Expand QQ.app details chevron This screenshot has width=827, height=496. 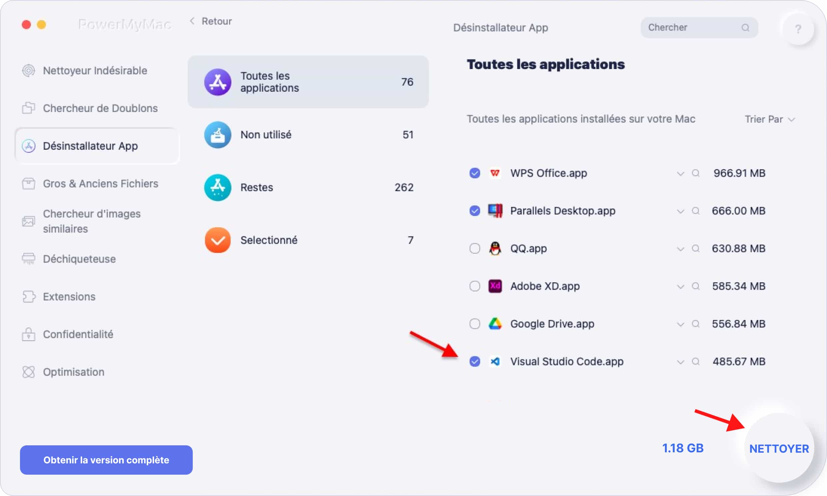(680, 249)
